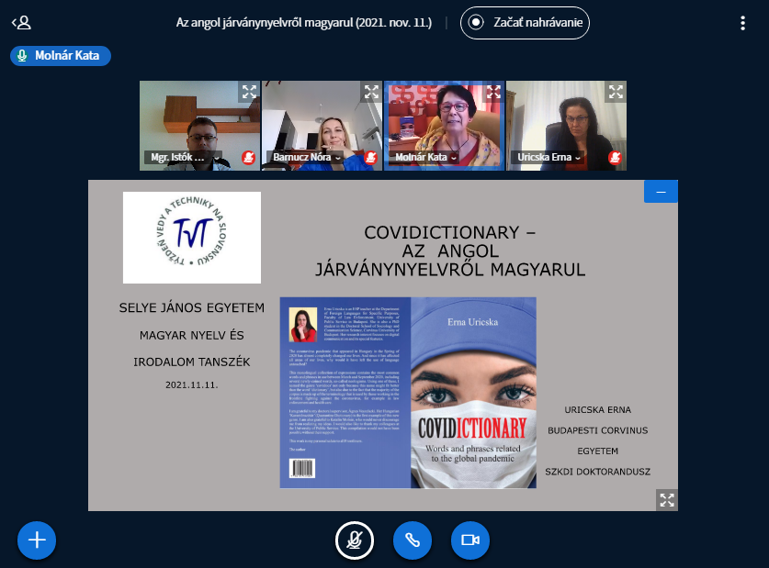The width and height of the screenshot is (769, 568).
Task: Make Molnár Kata's webcam fullscreen
Action: coord(493,92)
